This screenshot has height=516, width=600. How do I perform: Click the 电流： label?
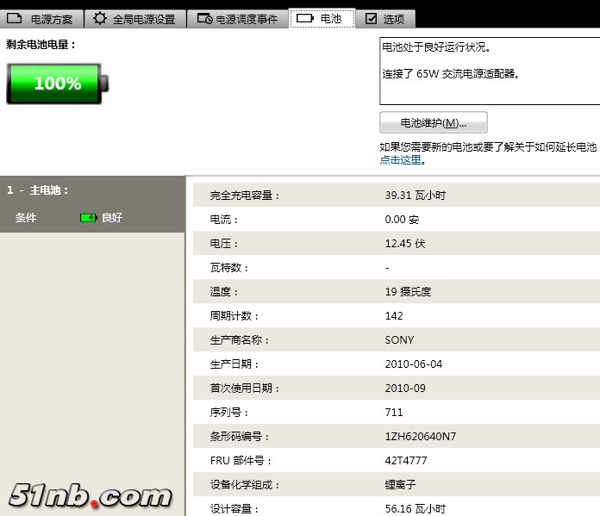(224, 220)
